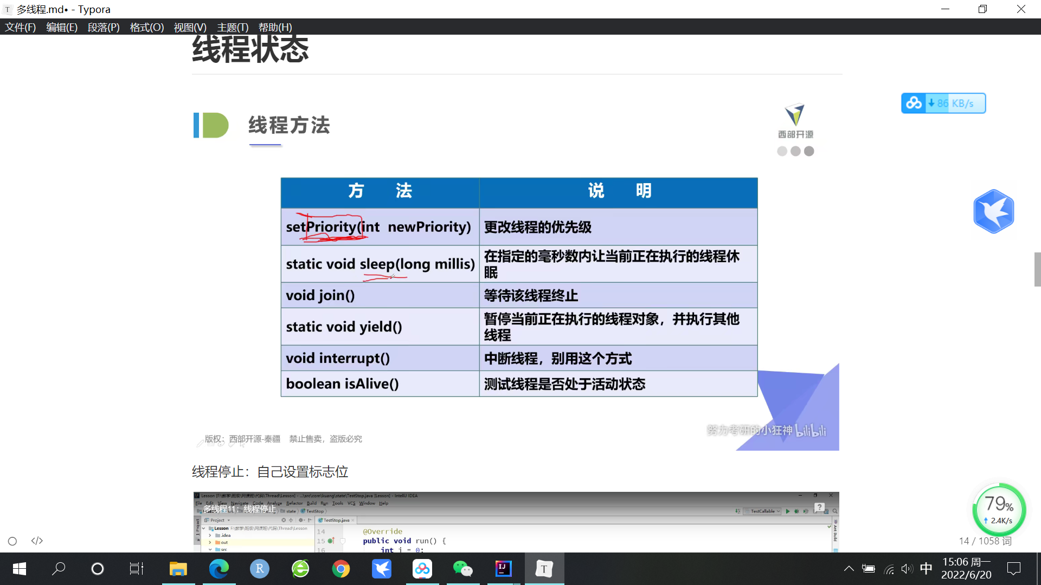Open File Explorer from taskbar

(x=178, y=569)
